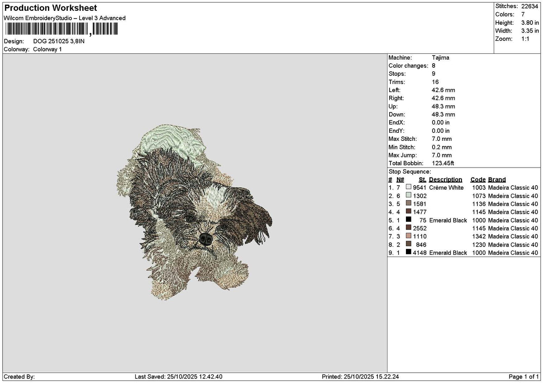This screenshot has width=543, height=383.
Task: Click the "Code" column header
Action: 478,180
